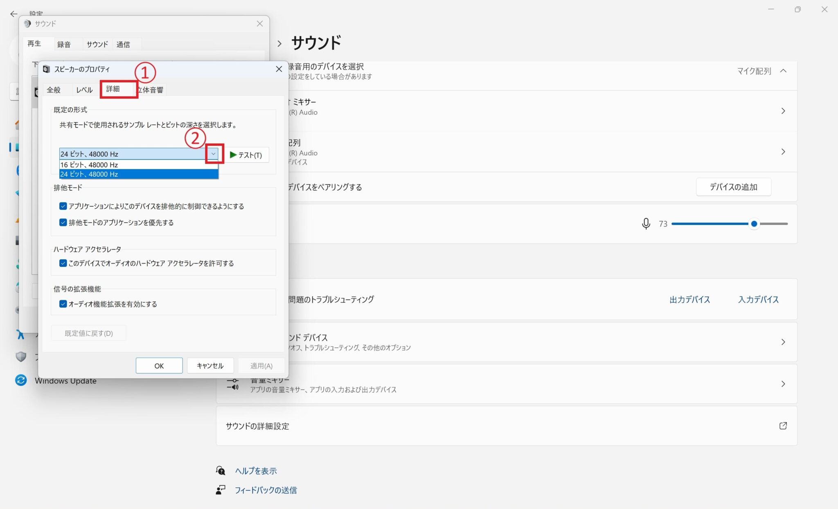The height and width of the screenshot is (509, 838).
Task: Open the 録音 tab in sound dialog
Action: pyautogui.click(x=64, y=44)
